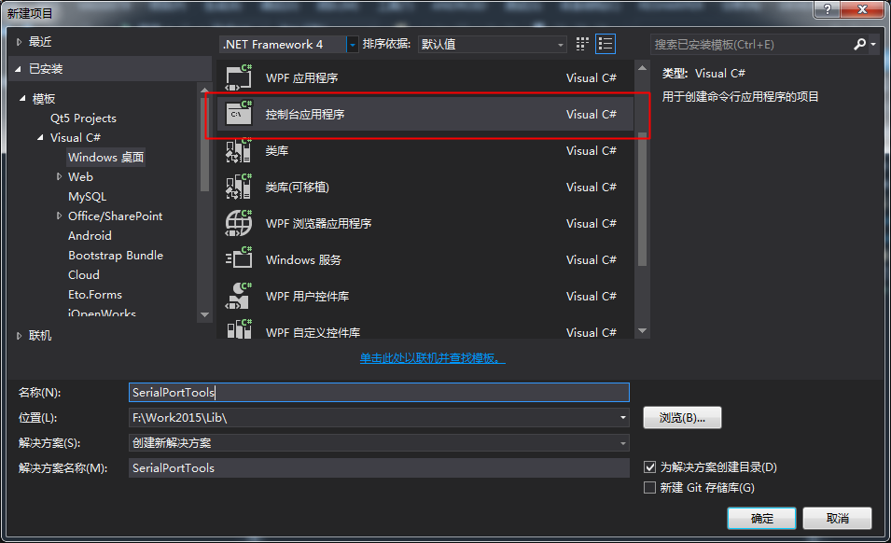Pick the 类库(可移植) portable library icon
This screenshot has height=543, width=891.
239,187
